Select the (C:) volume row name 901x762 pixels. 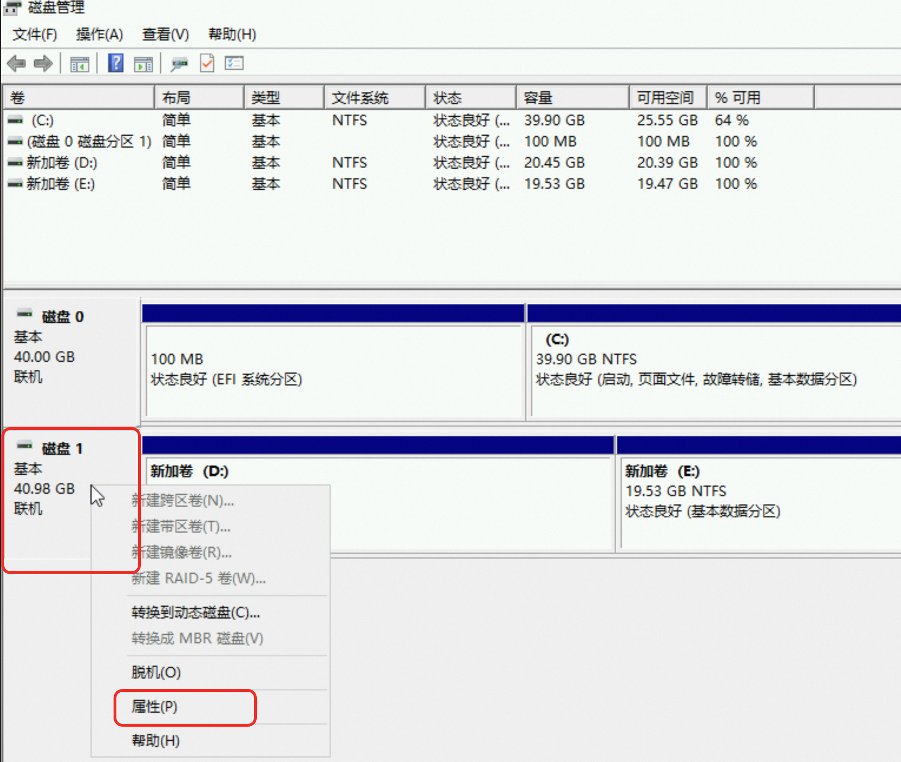(x=42, y=120)
